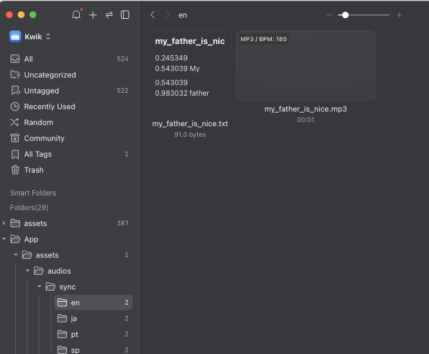Expand the top-level assets folder
The height and width of the screenshot is (354, 429).
[x=4, y=224]
